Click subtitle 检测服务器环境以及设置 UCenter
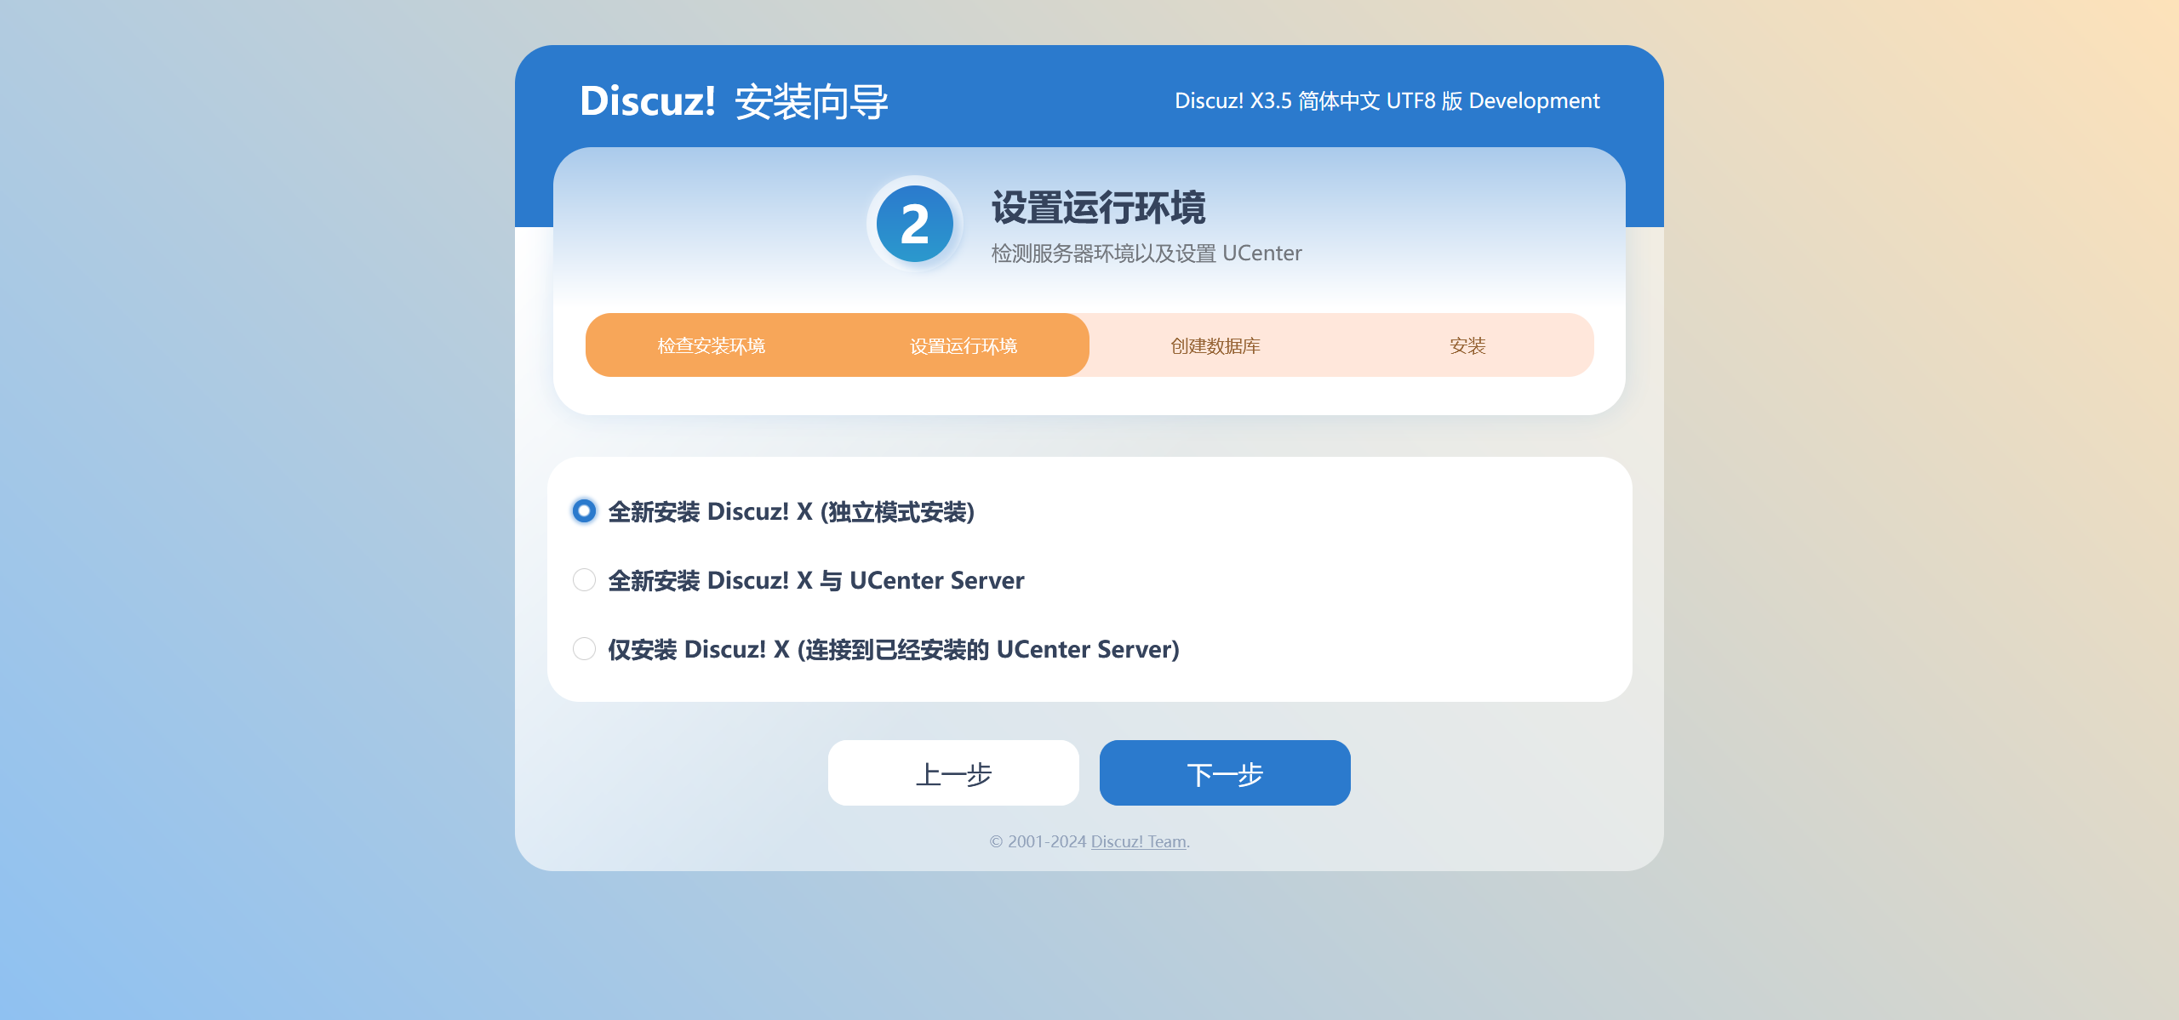Image resolution: width=2179 pixels, height=1020 pixels. (x=1146, y=254)
